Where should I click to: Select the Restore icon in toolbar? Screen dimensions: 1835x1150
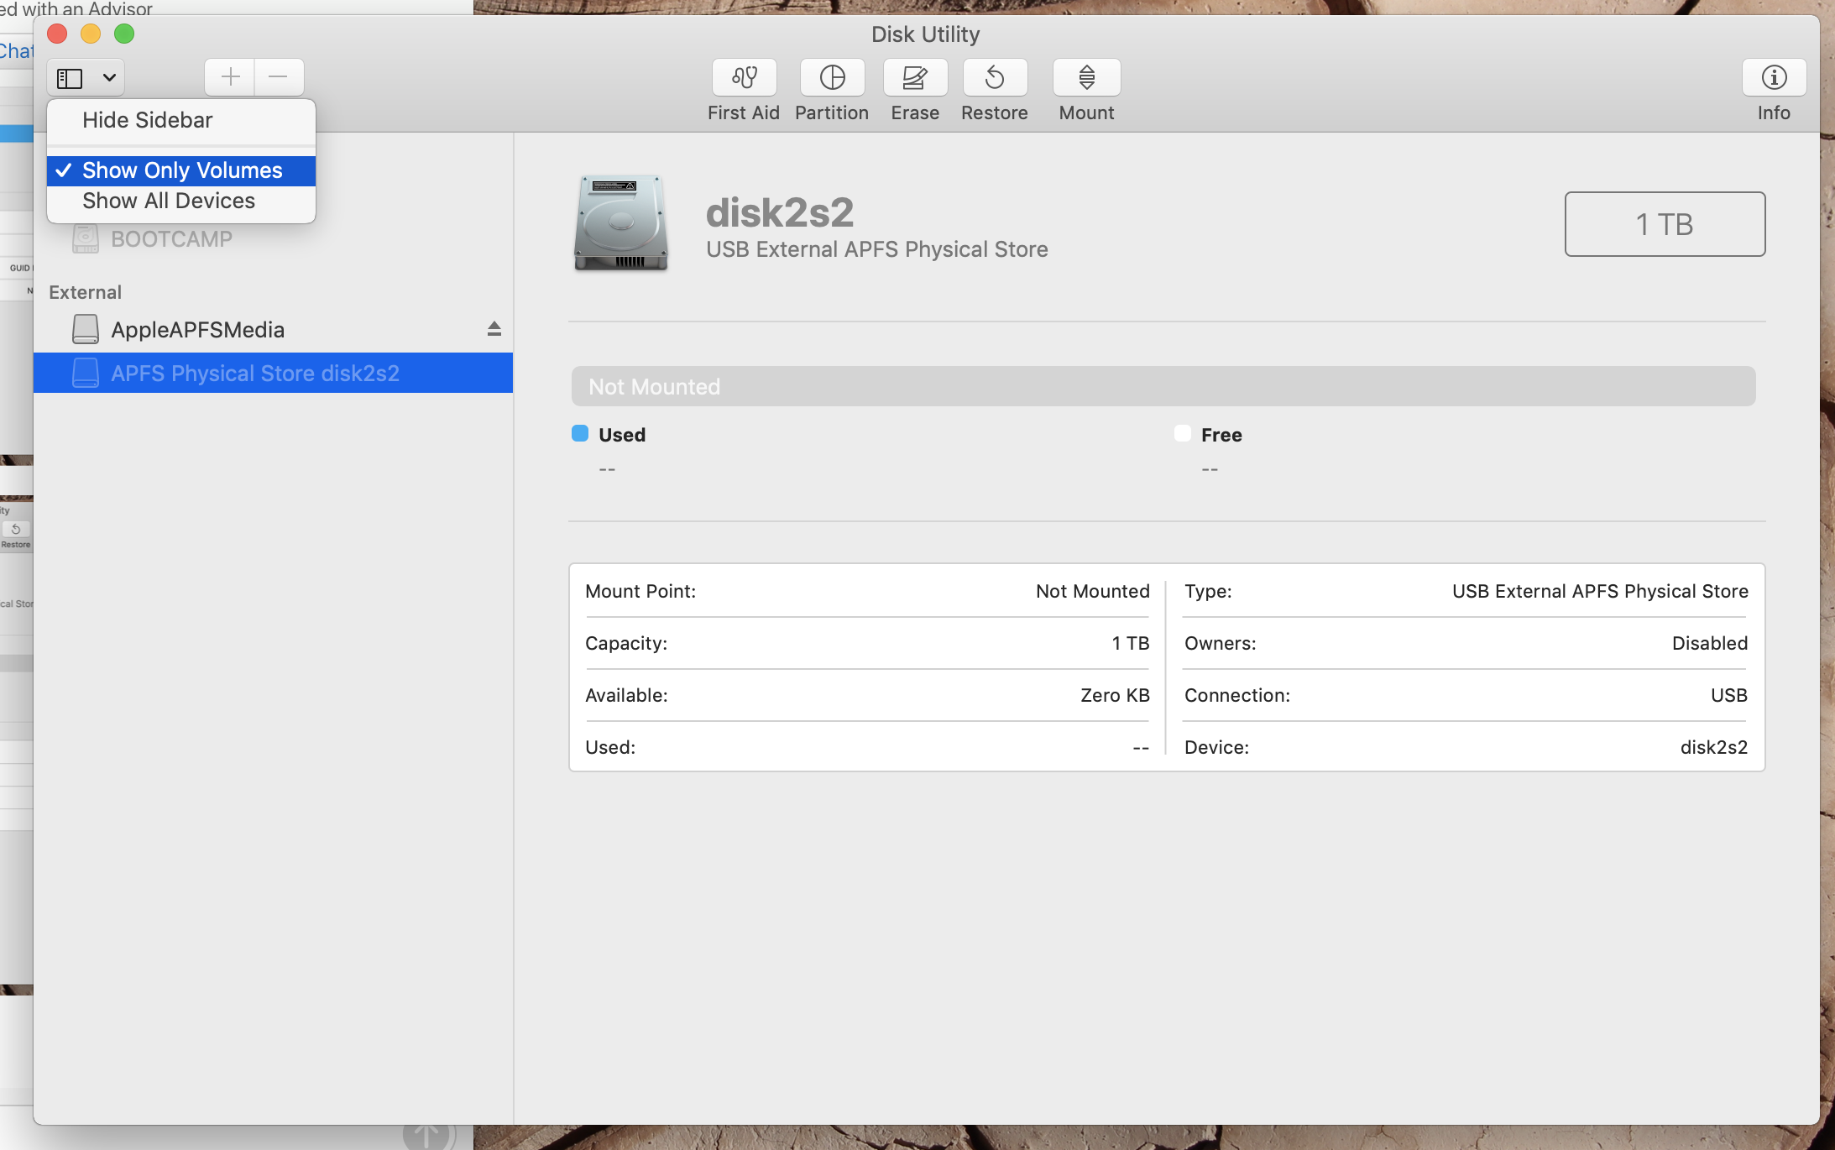tap(994, 78)
